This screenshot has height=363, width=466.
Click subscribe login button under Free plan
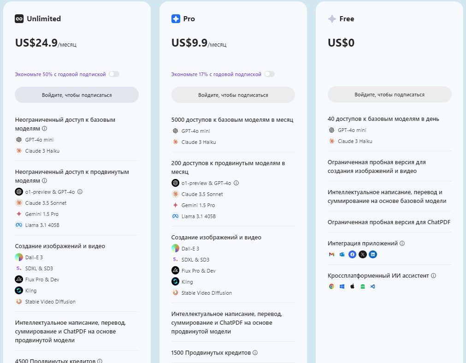[x=389, y=95]
